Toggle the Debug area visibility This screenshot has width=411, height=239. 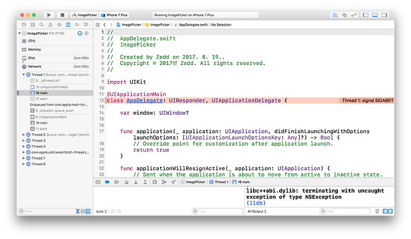tap(375, 15)
